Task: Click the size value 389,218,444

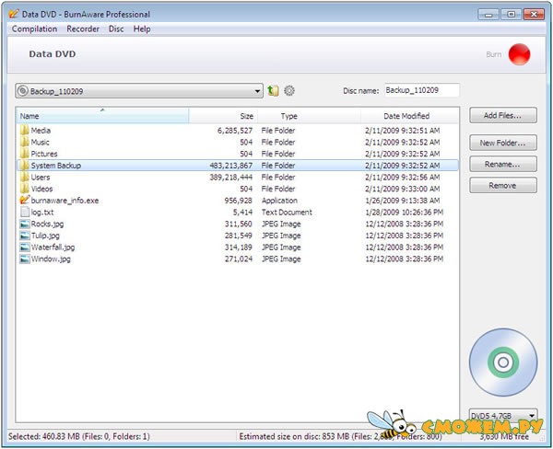Action: pyautogui.click(x=231, y=178)
